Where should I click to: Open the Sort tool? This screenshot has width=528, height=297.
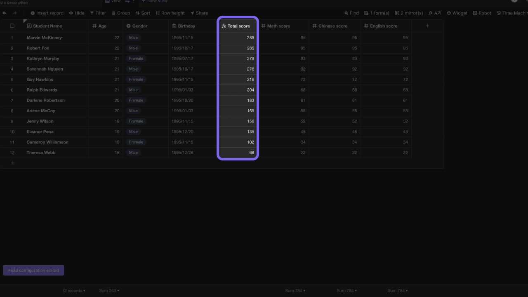click(x=143, y=13)
